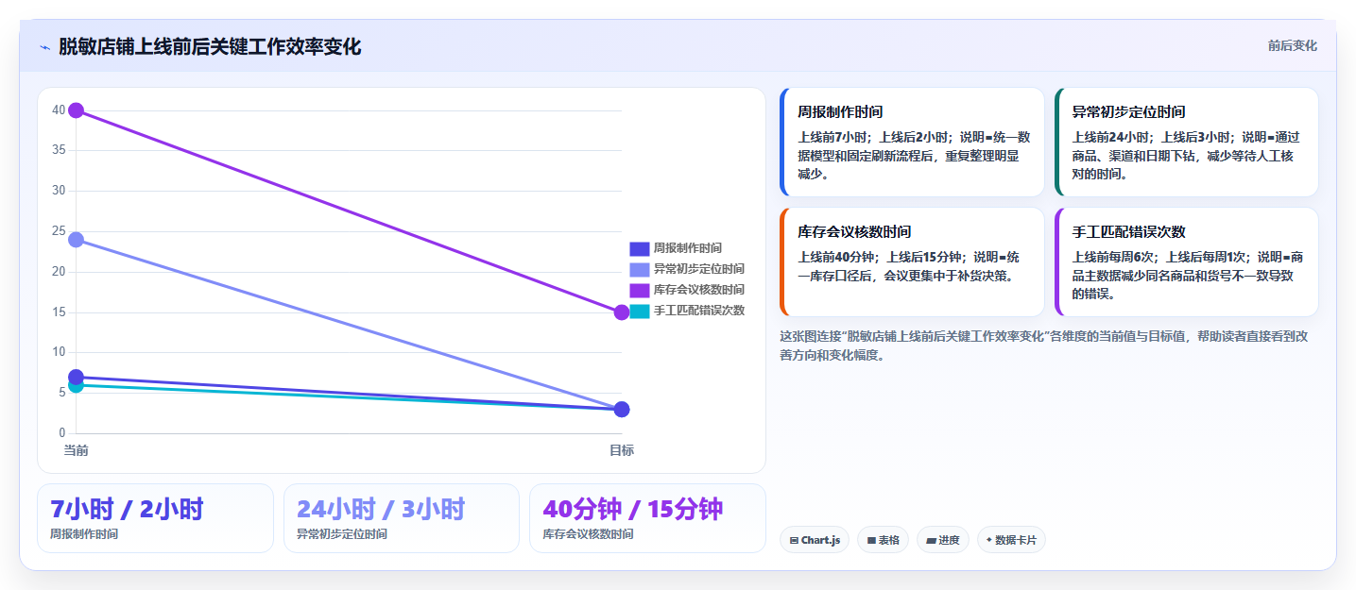Screen dimensions: 1356x590
Task: Select the Chart.js tag
Action: pyautogui.click(x=815, y=540)
